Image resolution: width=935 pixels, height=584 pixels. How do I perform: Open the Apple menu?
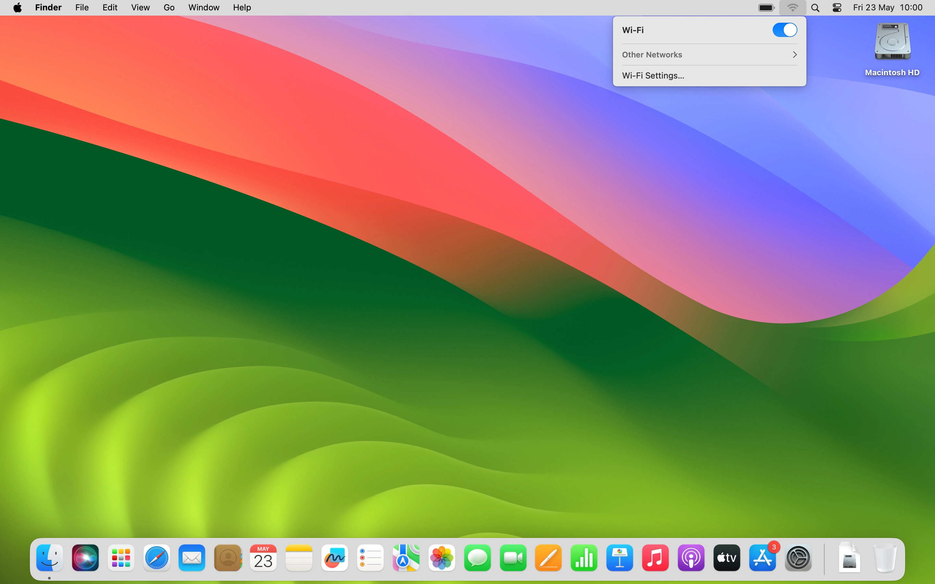click(x=18, y=8)
